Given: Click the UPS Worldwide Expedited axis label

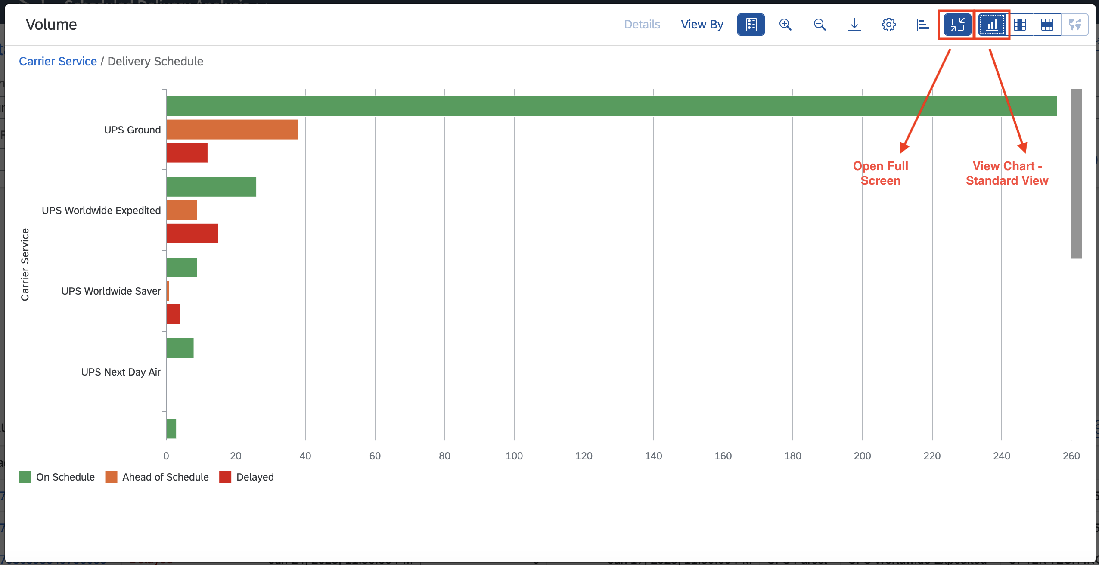Looking at the screenshot, I should click(x=101, y=210).
